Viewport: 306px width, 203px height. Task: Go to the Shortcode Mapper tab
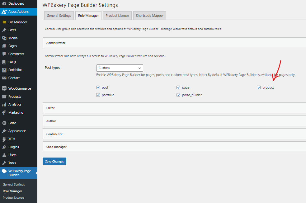tap(150, 16)
